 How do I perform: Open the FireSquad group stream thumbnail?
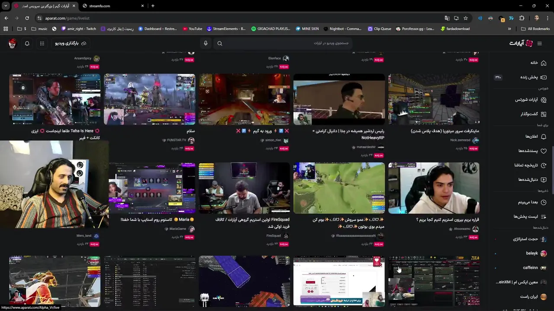coord(244,188)
